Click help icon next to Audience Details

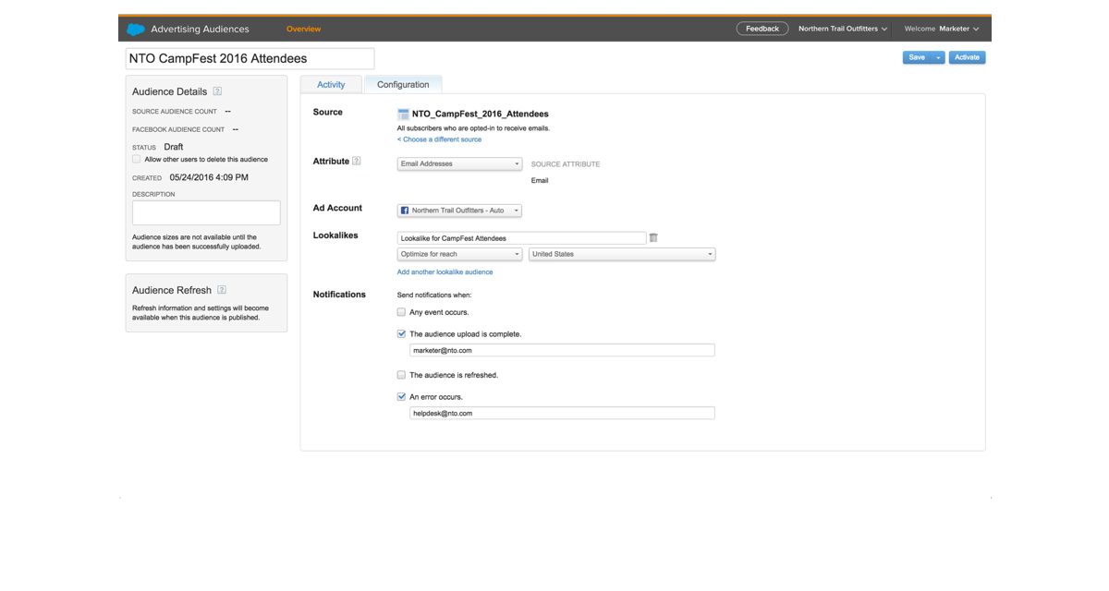pos(217,91)
